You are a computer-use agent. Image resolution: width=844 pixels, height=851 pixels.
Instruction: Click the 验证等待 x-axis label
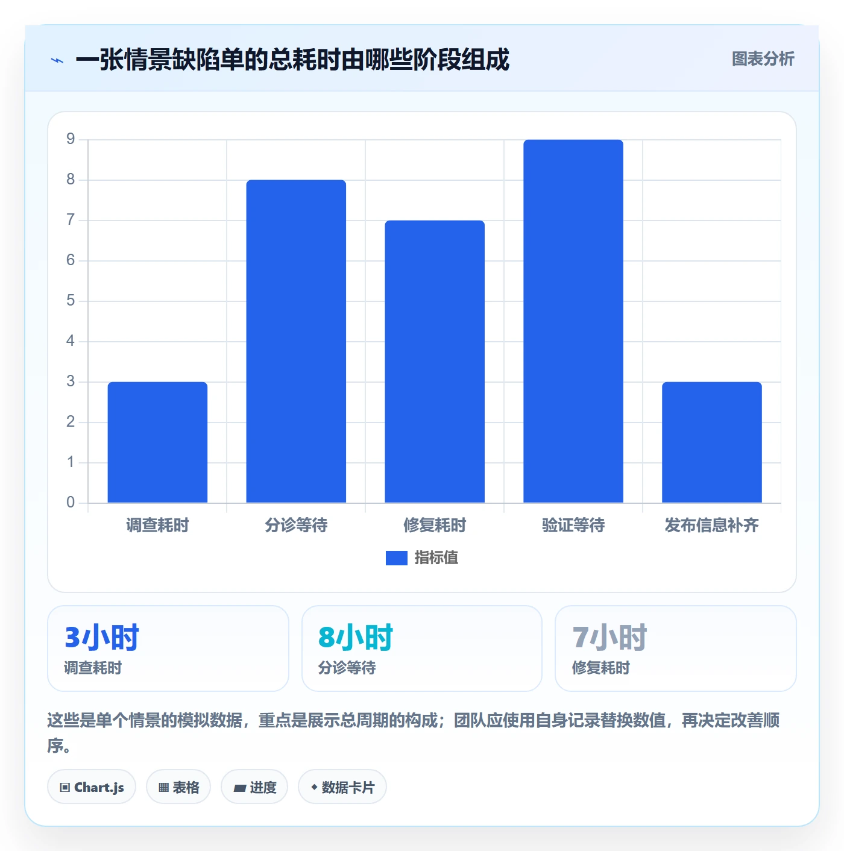coord(573,526)
